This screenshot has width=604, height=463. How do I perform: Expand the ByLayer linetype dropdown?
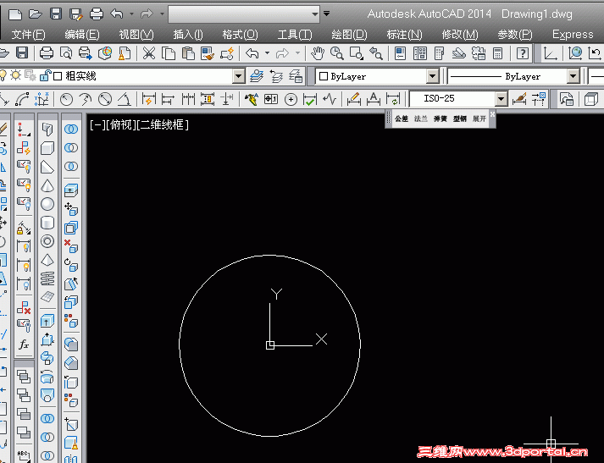click(574, 76)
